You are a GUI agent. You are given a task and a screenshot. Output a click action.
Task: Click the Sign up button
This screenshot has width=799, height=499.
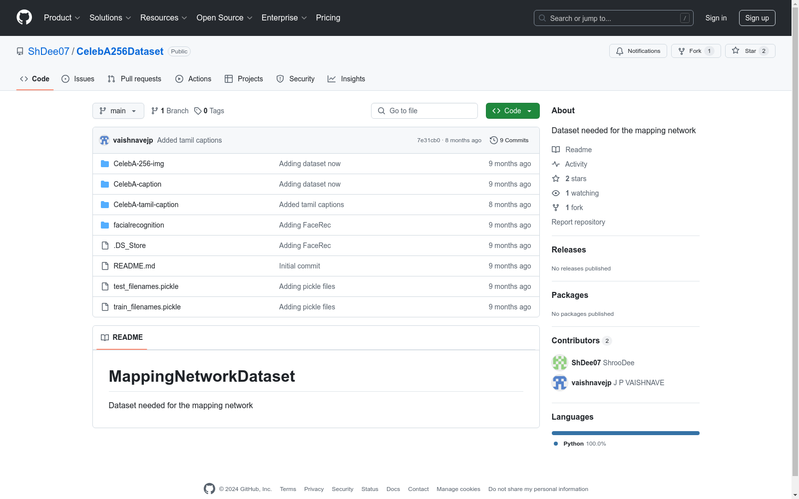757,18
